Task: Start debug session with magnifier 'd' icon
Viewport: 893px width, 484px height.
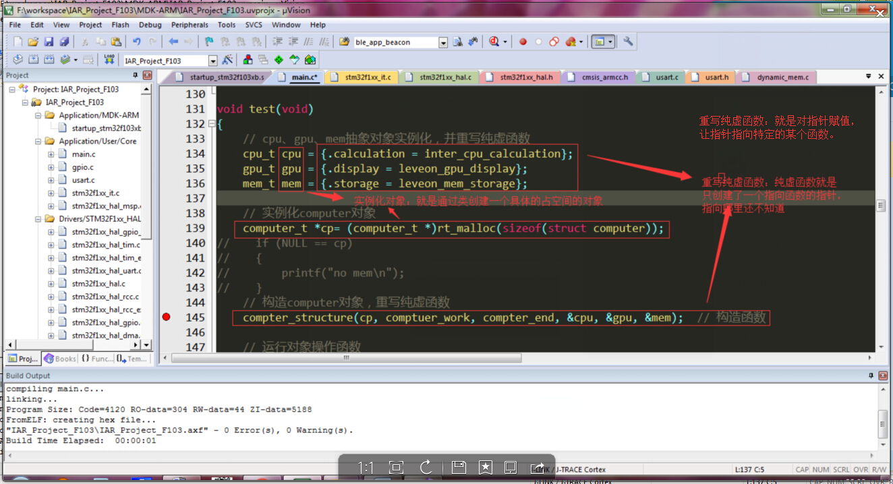Action: (x=495, y=42)
